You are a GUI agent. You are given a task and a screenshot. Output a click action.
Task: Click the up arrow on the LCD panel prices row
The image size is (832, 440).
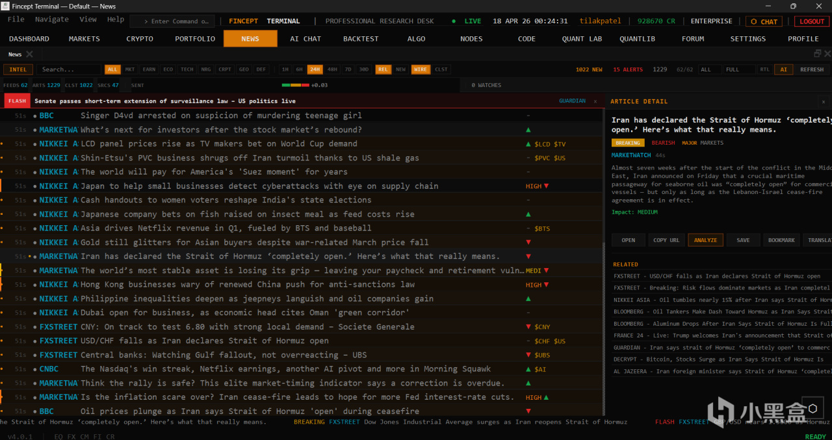point(528,144)
